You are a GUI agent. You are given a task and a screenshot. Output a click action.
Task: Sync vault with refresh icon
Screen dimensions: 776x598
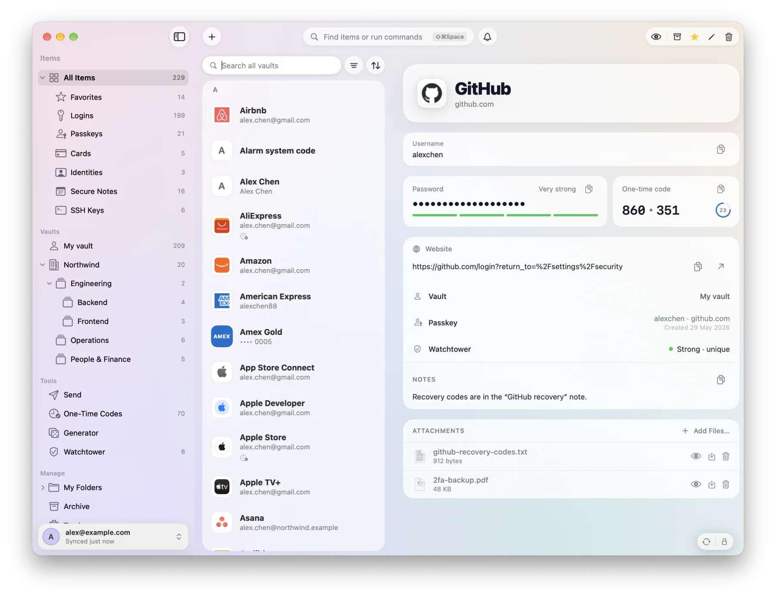(x=706, y=542)
